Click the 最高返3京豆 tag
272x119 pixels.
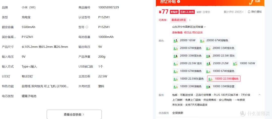pos(179,20)
